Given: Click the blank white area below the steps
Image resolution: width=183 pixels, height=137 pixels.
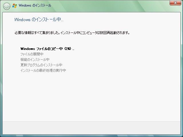Looking at the screenshot, I should [91, 97].
